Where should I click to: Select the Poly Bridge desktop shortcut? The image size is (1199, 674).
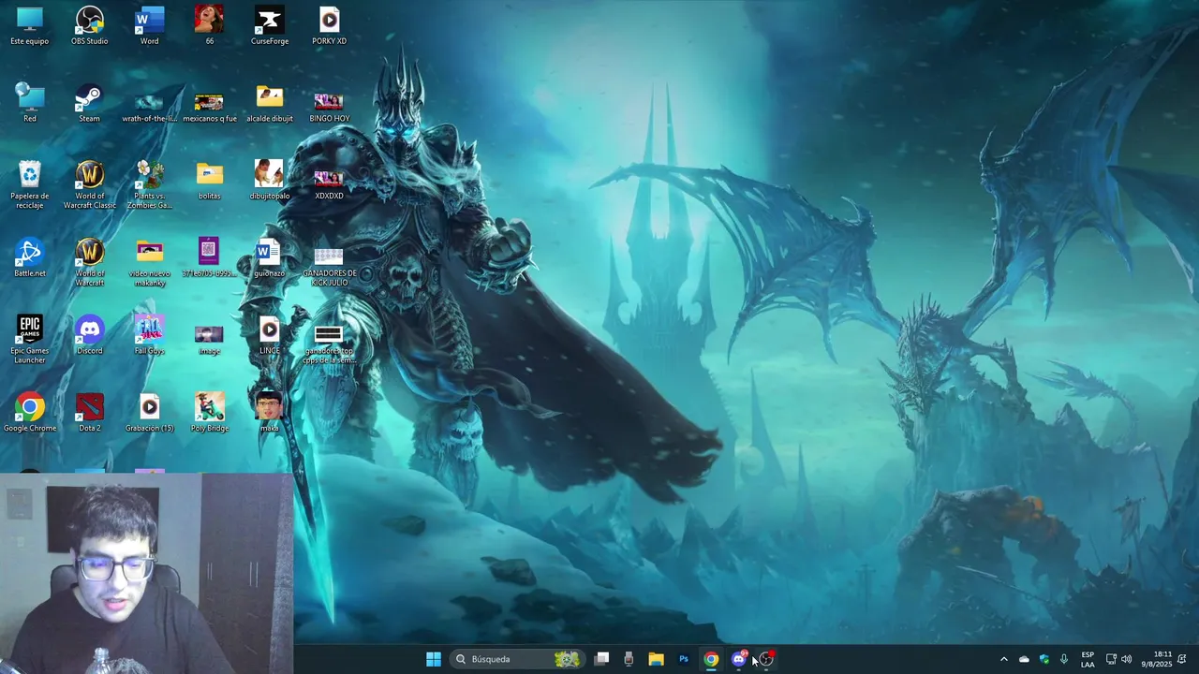(x=209, y=412)
